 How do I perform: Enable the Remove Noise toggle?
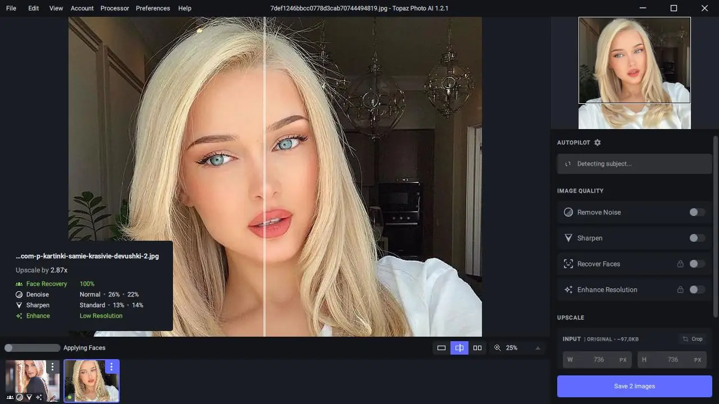[697, 212]
